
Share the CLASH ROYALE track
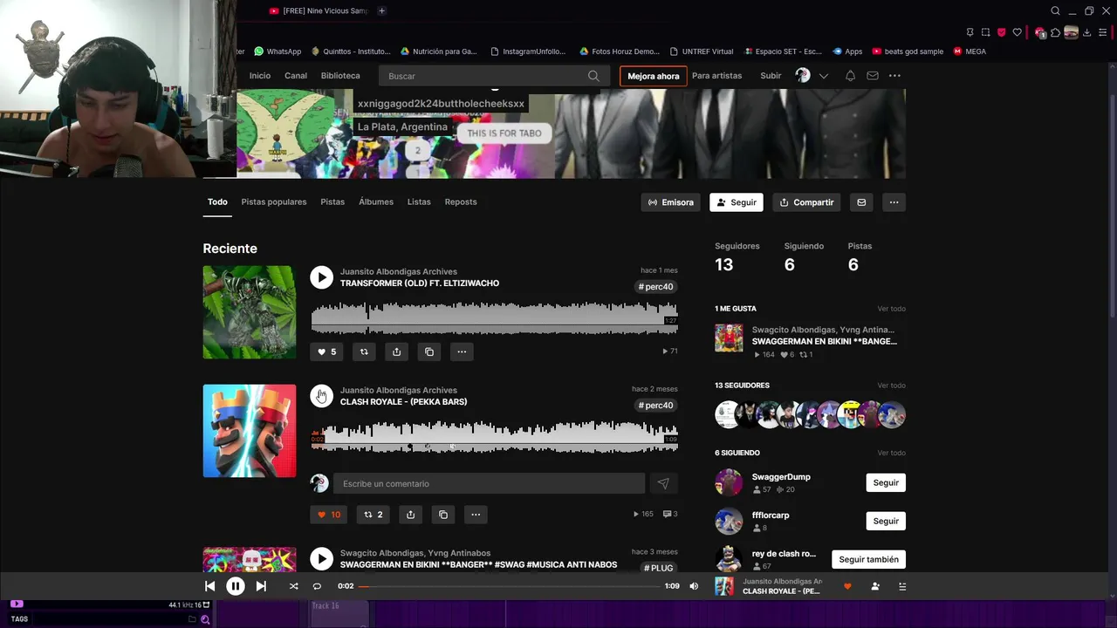(410, 515)
